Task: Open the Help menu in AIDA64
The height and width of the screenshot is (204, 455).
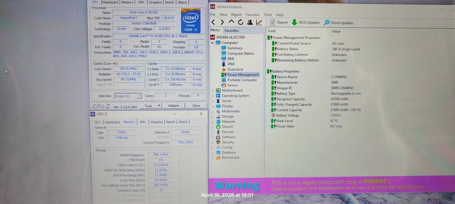Action: [279, 15]
